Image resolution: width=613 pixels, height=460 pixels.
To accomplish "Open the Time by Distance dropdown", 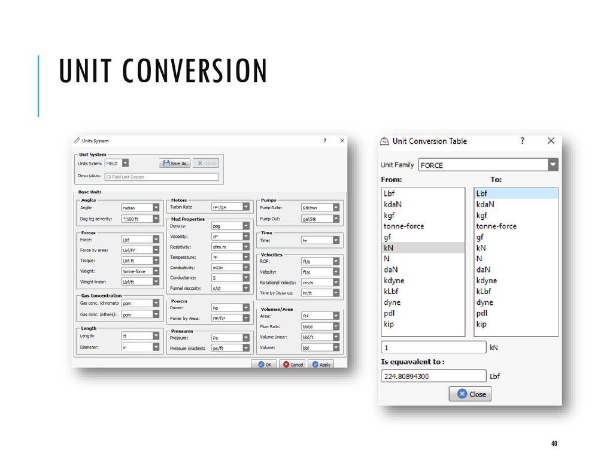I will (336, 293).
